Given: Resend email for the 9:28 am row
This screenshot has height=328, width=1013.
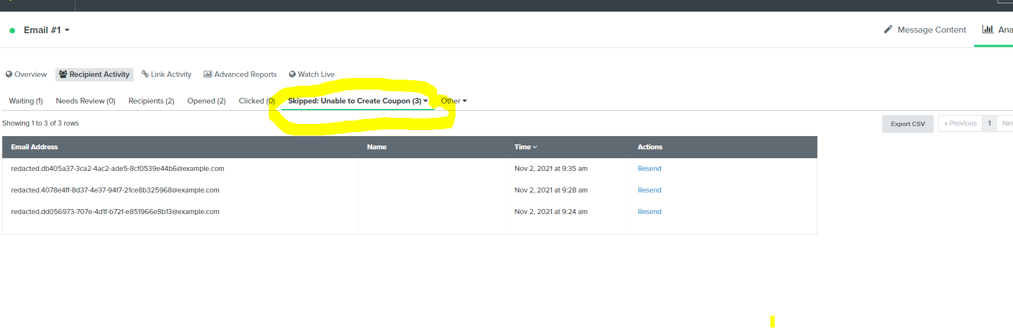Looking at the screenshot, I should (x=649, y=190).
